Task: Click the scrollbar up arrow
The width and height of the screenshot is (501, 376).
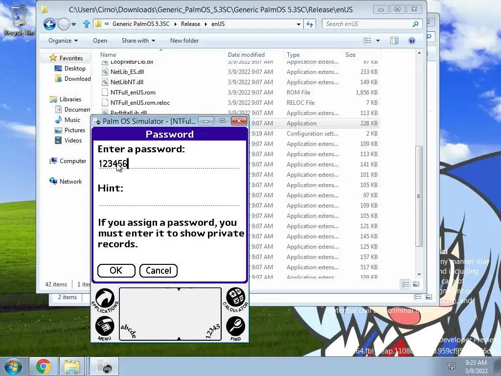Action: click(419, 53)
